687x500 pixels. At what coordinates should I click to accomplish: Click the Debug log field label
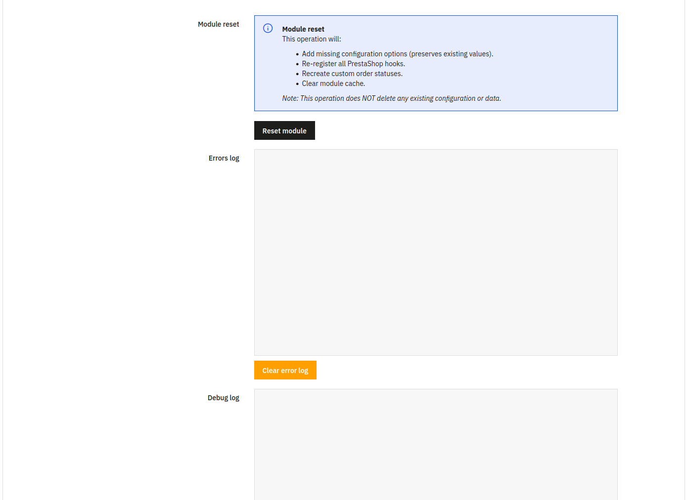pos(223,398)
